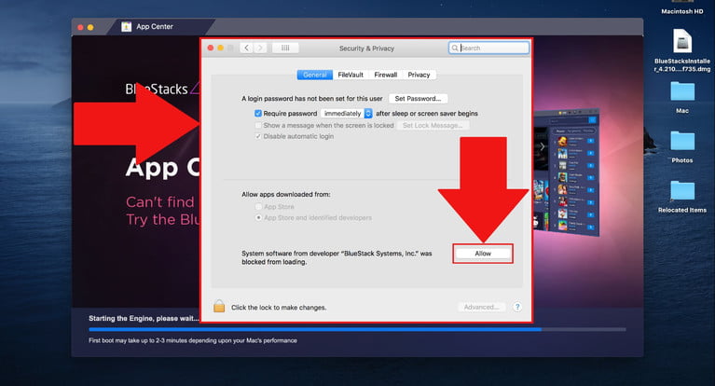The height and width of the screenshot is (386, 715).
Task: Toggle Show a message when screen is locked
Action: pos(258,125)
